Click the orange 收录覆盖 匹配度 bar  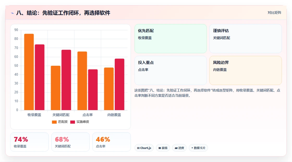pos(29,72)
